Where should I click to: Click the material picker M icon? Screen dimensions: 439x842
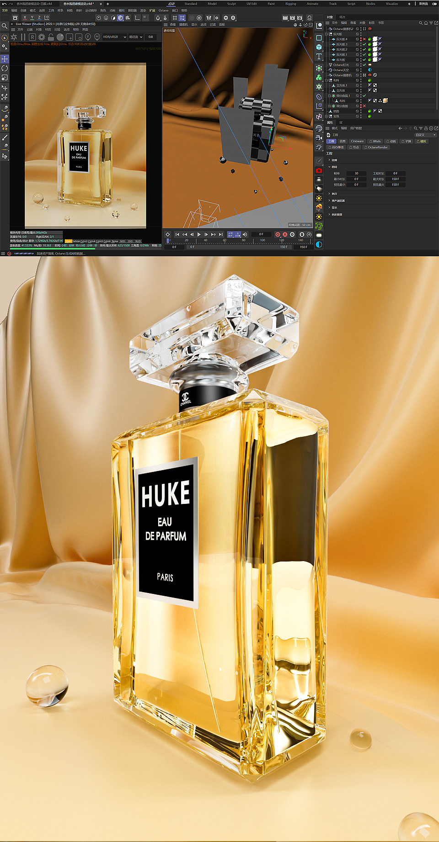(97, 37)
